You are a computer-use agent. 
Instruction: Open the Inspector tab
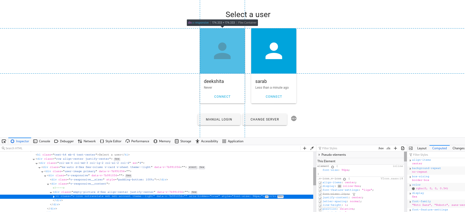pyautogui.click(x=20, y=141)
